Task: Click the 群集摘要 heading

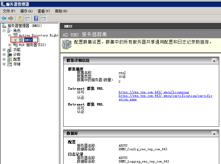Action: pyautogui.click(x=76, y=69)
